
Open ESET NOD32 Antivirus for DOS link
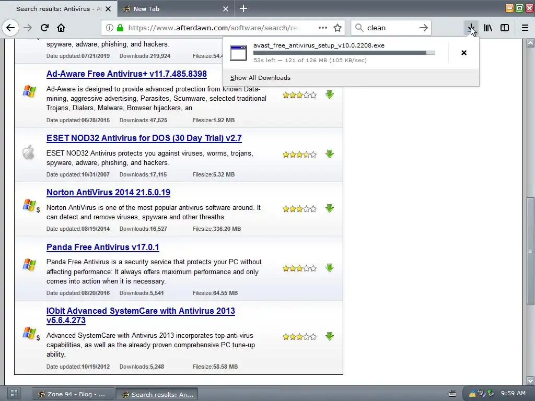point(144,138)
